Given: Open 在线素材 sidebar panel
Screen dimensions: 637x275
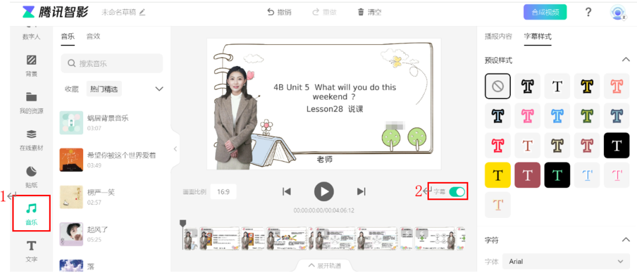Looking at the screenshot, I should click(x=31, y=139).
